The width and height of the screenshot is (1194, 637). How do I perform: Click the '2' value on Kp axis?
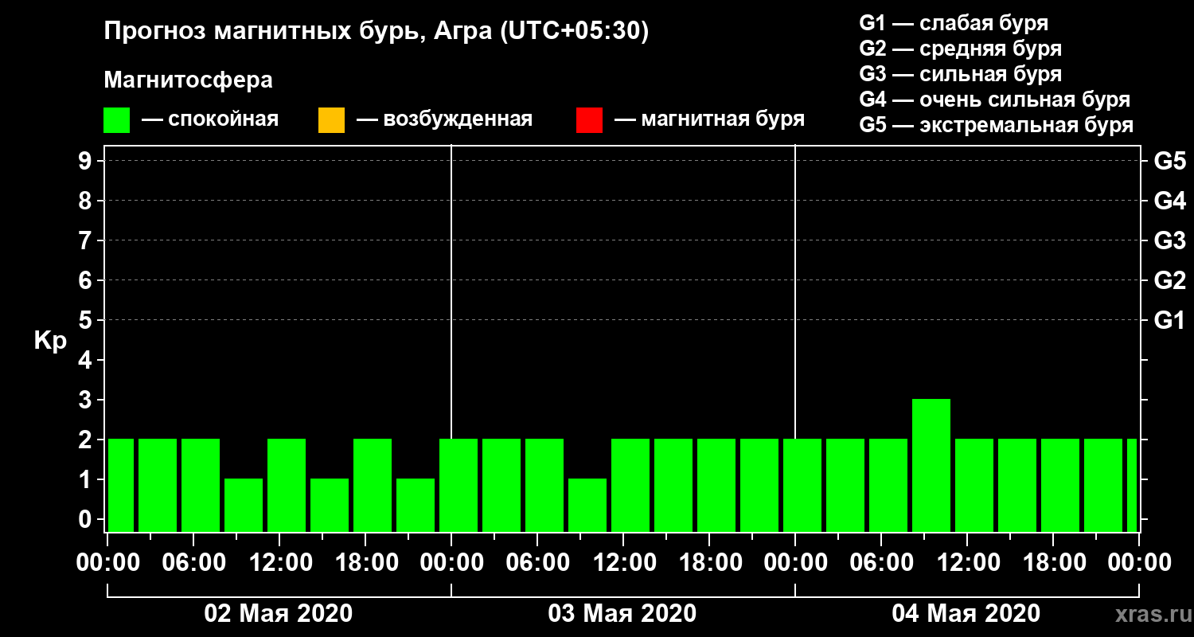pyautogui.click(x=87, y=440)
